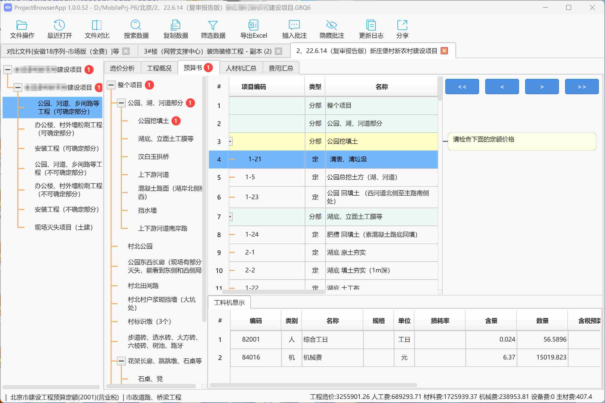Collapse the 整个项目 tree node
The width and height of the screenshot is (605, 403).
(x=111, y=85)
